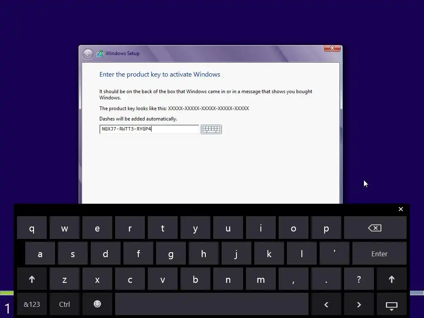This screenshot has height=318, width=424.
Task: Tap the apostrophe key
Action: pos(334,254)
